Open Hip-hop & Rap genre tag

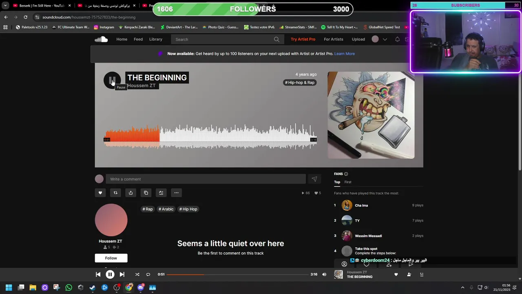[300, 82]
